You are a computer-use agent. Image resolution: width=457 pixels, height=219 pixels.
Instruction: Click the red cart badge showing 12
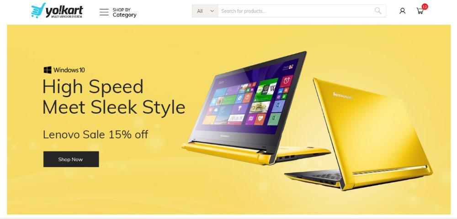click(x=425, y=6)
